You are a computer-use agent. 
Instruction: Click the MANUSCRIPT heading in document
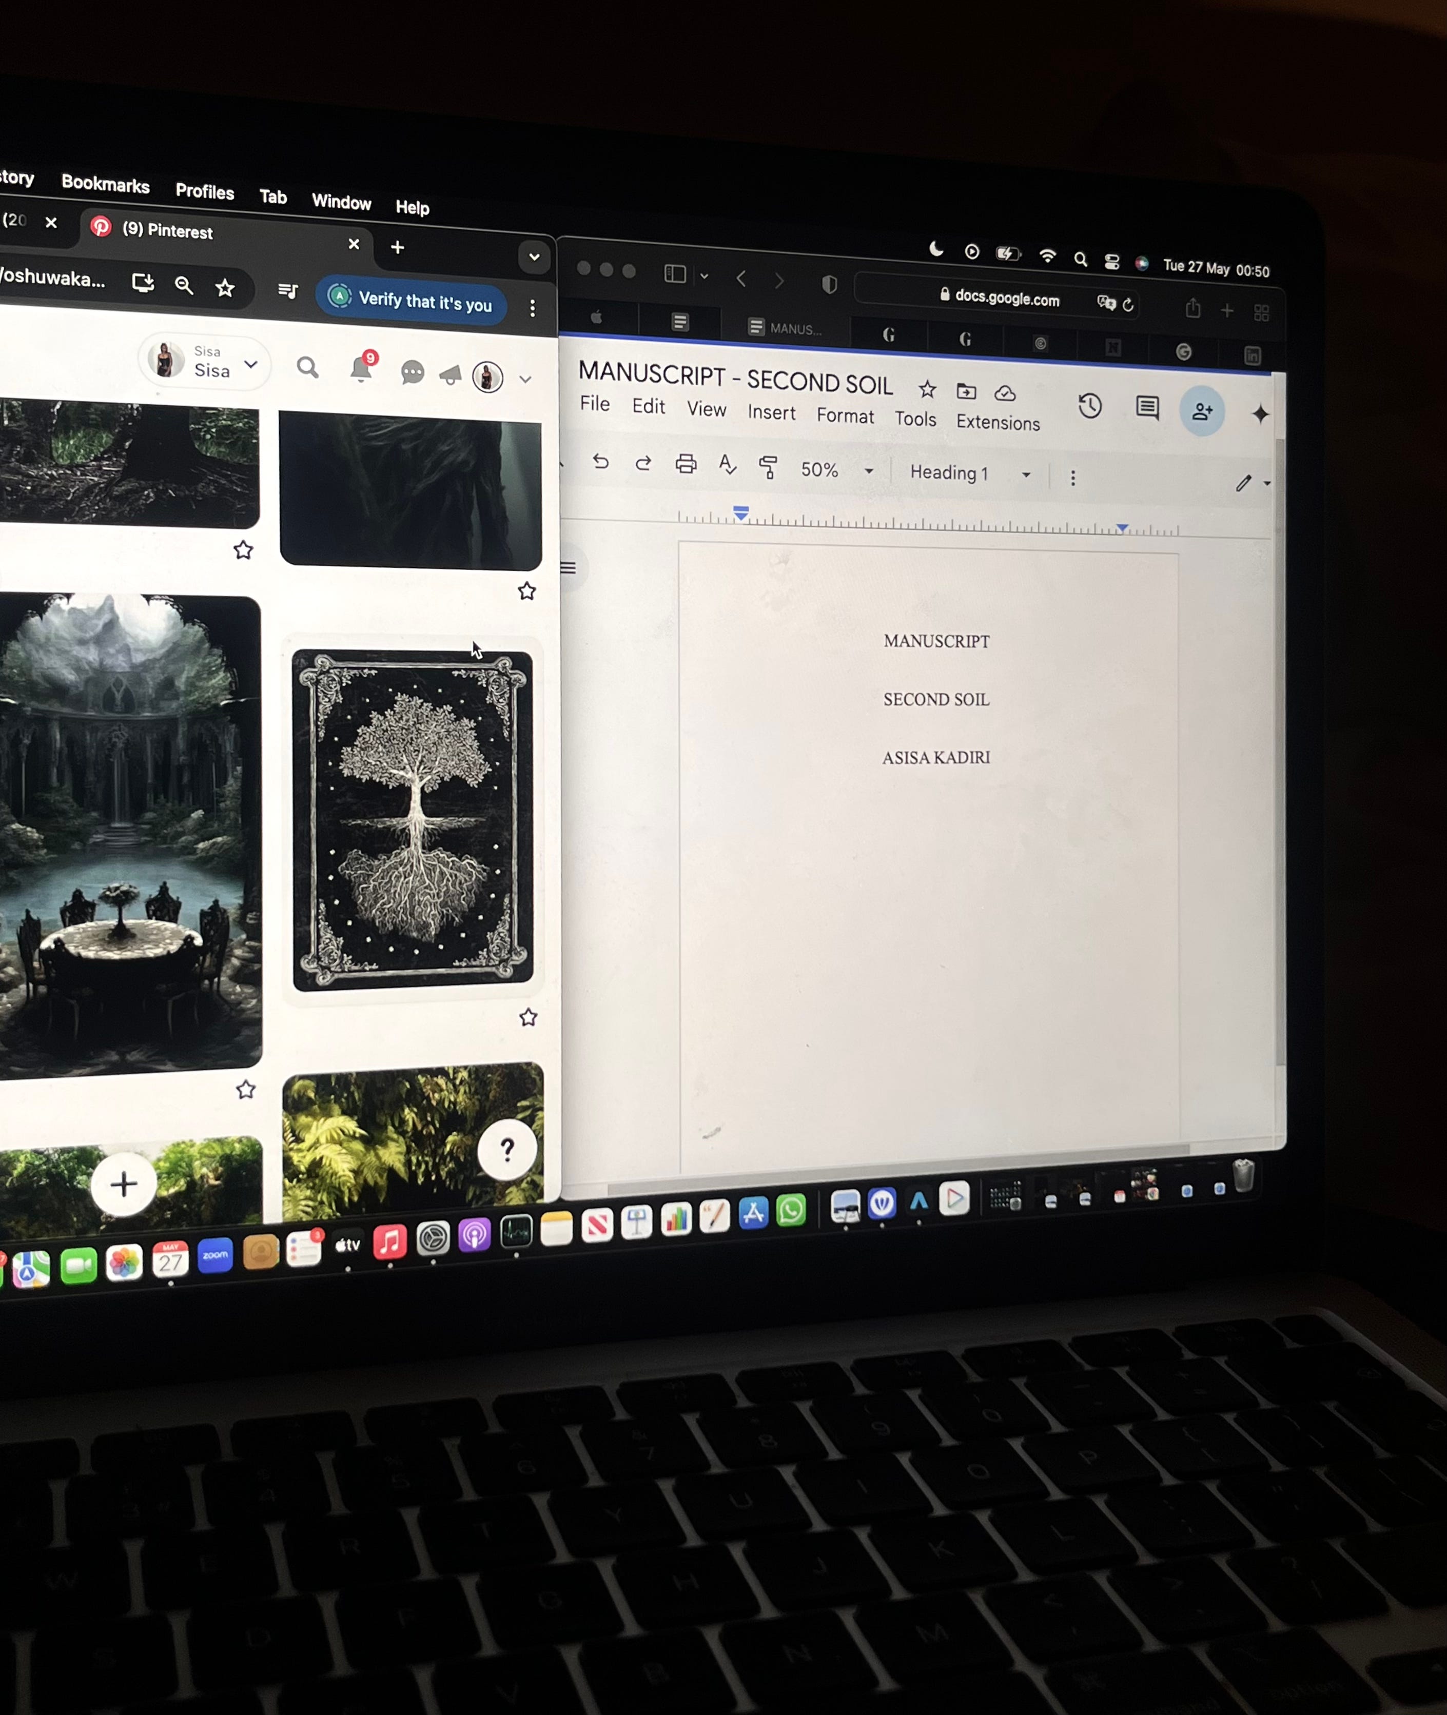click(936, 641)
